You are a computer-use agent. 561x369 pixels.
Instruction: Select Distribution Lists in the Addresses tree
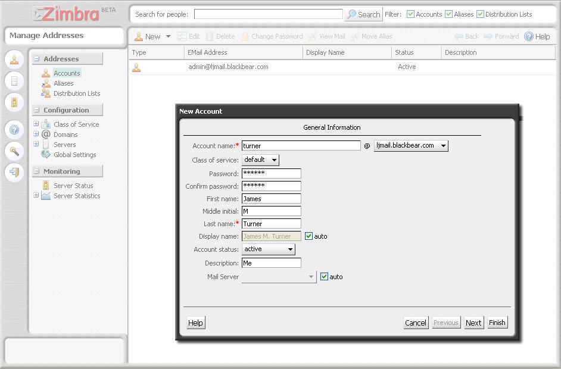tap(76, 93)
